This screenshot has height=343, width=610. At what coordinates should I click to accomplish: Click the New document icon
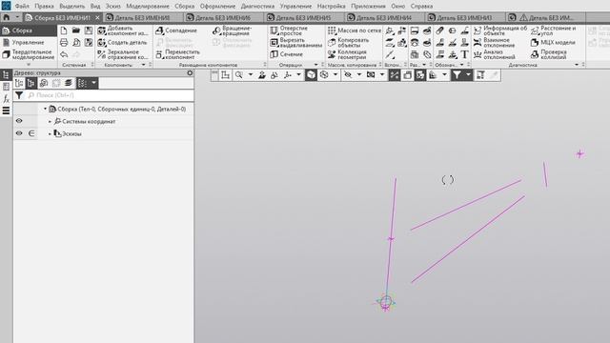pyautogui.click(x=64, y=30)
